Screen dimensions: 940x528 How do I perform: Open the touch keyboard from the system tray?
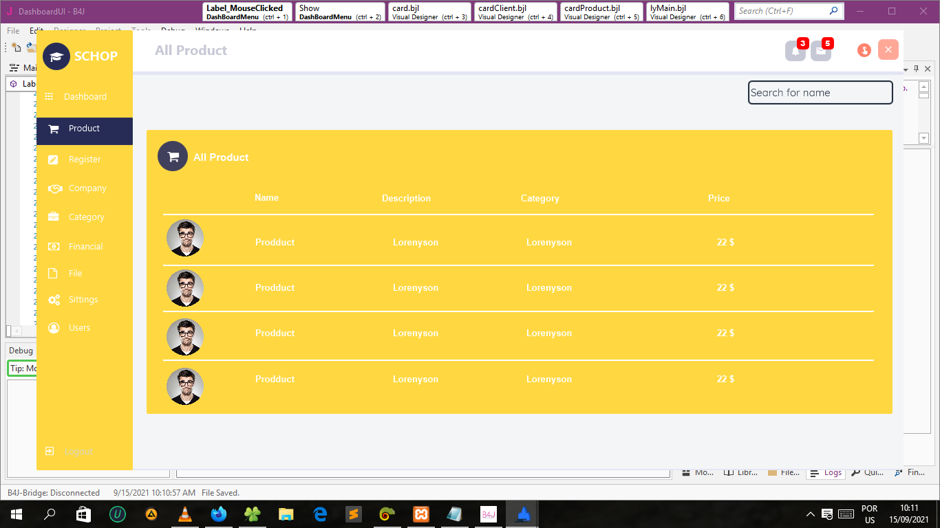(x=846, y=514)
